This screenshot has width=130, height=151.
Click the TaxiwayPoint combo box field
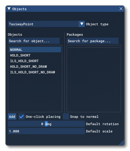(43, 24)
